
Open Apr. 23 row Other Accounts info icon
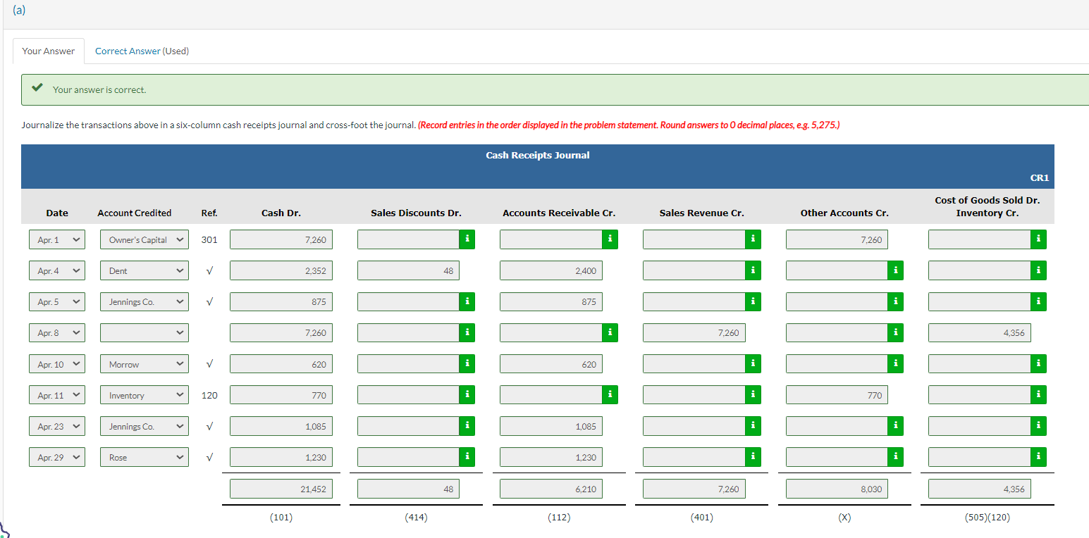(x=895, y=426)
